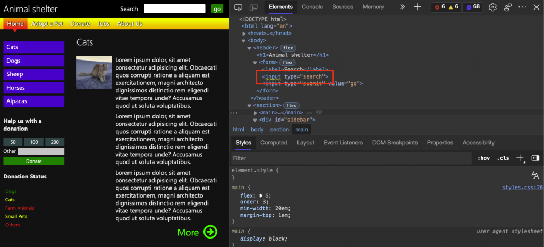Expand the flex shorthand property triangle
The height and width of the screenshot is (247, 544).
pos(261,195)
